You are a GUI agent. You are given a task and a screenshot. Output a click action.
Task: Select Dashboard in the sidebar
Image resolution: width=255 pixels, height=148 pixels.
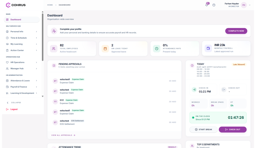click(x=22, y=20)
